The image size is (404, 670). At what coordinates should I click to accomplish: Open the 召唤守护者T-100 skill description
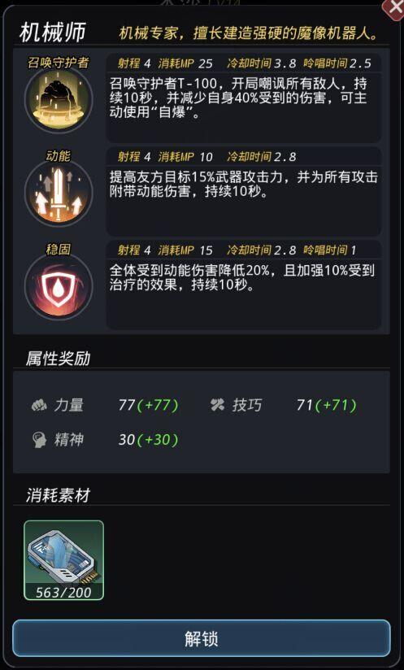pos(243,107)
